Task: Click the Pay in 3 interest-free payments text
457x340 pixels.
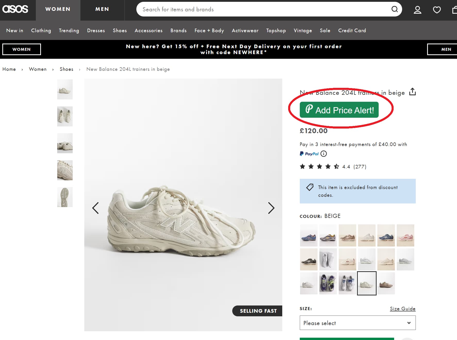Action: click(353, 144)
